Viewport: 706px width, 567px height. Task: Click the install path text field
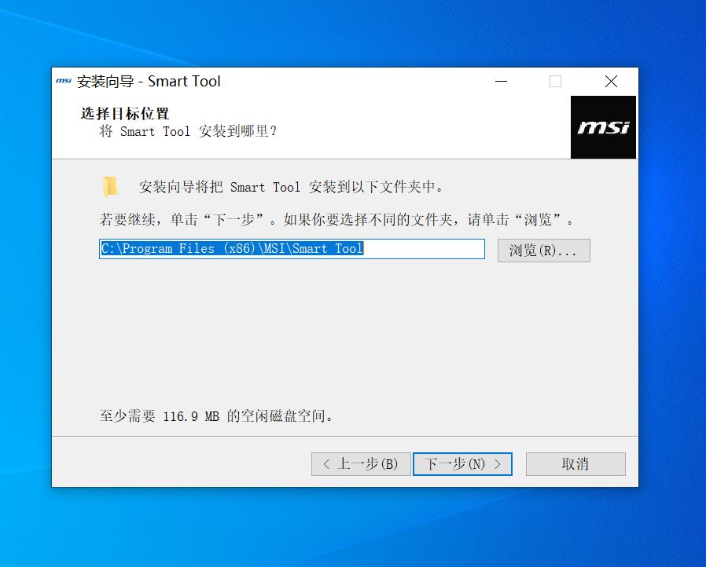[x=292, y=249]
